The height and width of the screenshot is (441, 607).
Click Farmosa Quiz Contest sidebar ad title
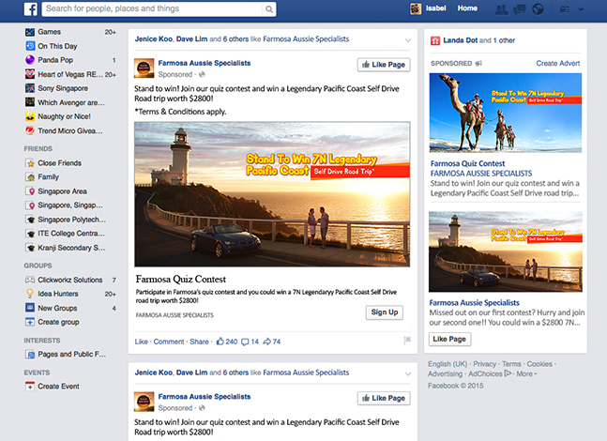467,163
